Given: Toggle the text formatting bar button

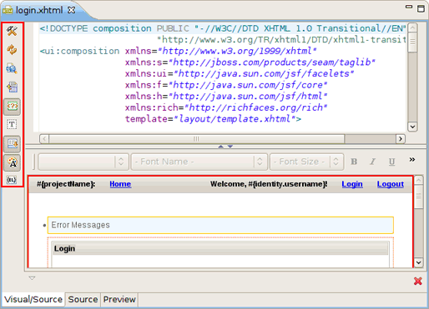Looking at the screenshot, I should pos(12,162).
